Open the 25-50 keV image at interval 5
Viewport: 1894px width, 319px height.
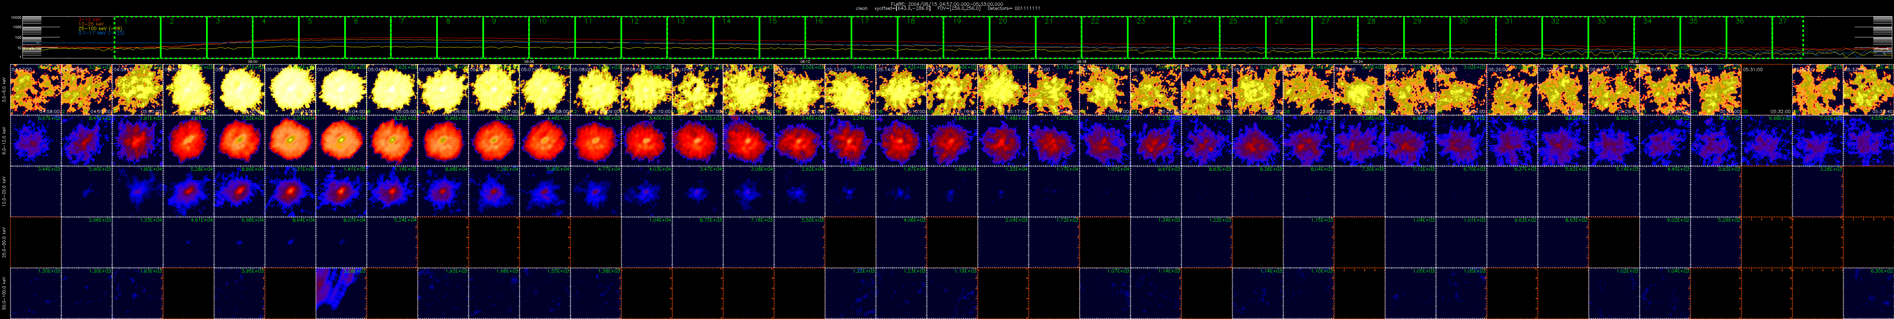[239, 242]
